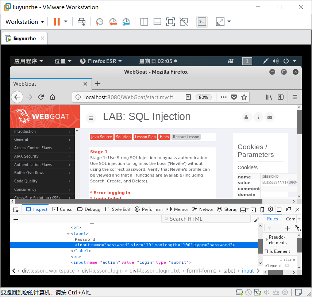Click the stretch guest display icon
The width and height of the screenshot is (312, 297).
220,22
